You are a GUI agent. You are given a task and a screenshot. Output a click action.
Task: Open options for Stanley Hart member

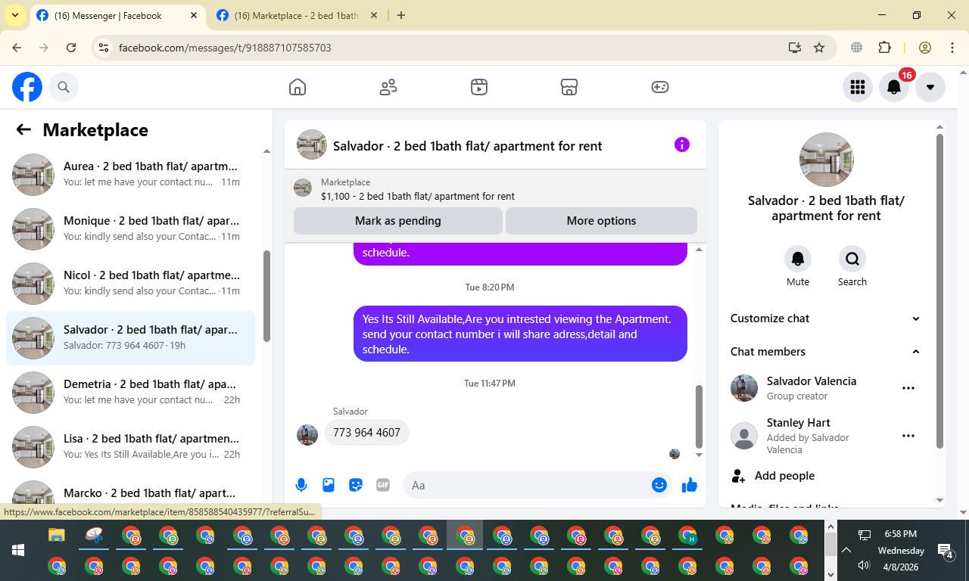(x=908, y=436)
